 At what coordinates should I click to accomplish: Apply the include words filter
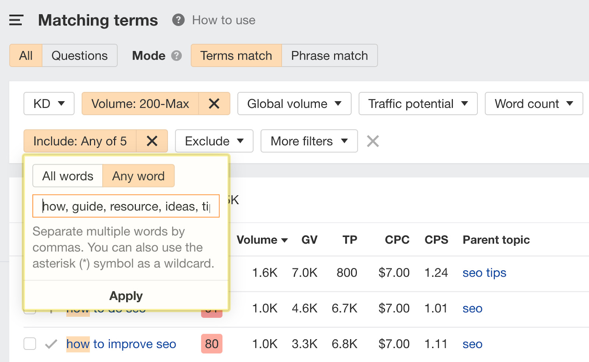126,295
